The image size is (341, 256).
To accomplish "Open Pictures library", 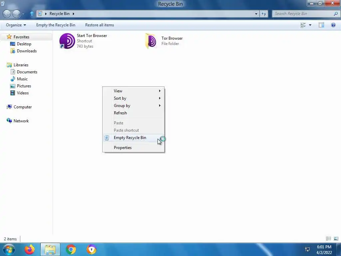I will (24, 86).
